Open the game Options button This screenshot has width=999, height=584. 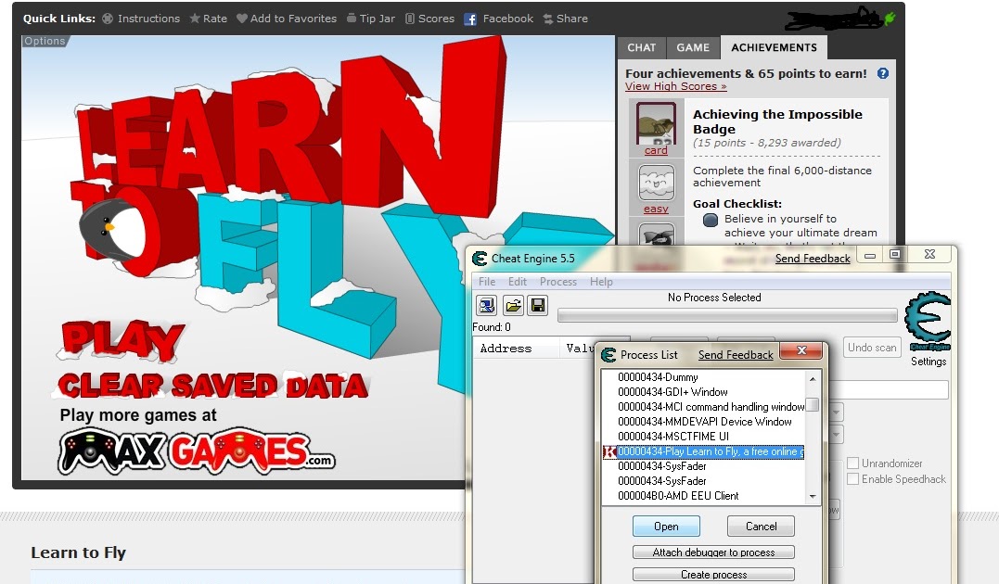pyautogui.click(x=45, y=41)
